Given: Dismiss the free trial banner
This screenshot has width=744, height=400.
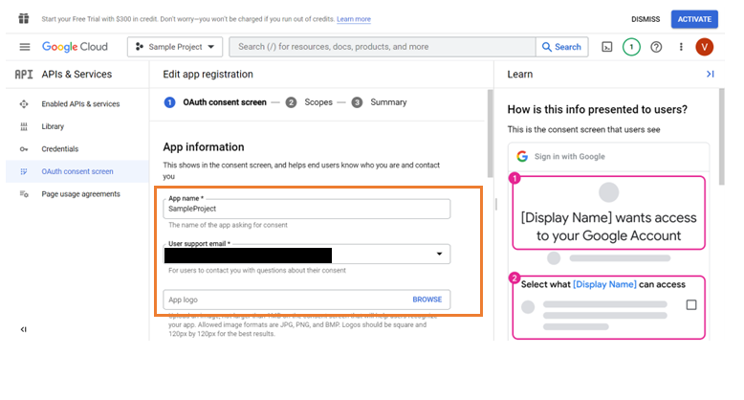Looking at the screenshot, I should [x=646, y=19].
